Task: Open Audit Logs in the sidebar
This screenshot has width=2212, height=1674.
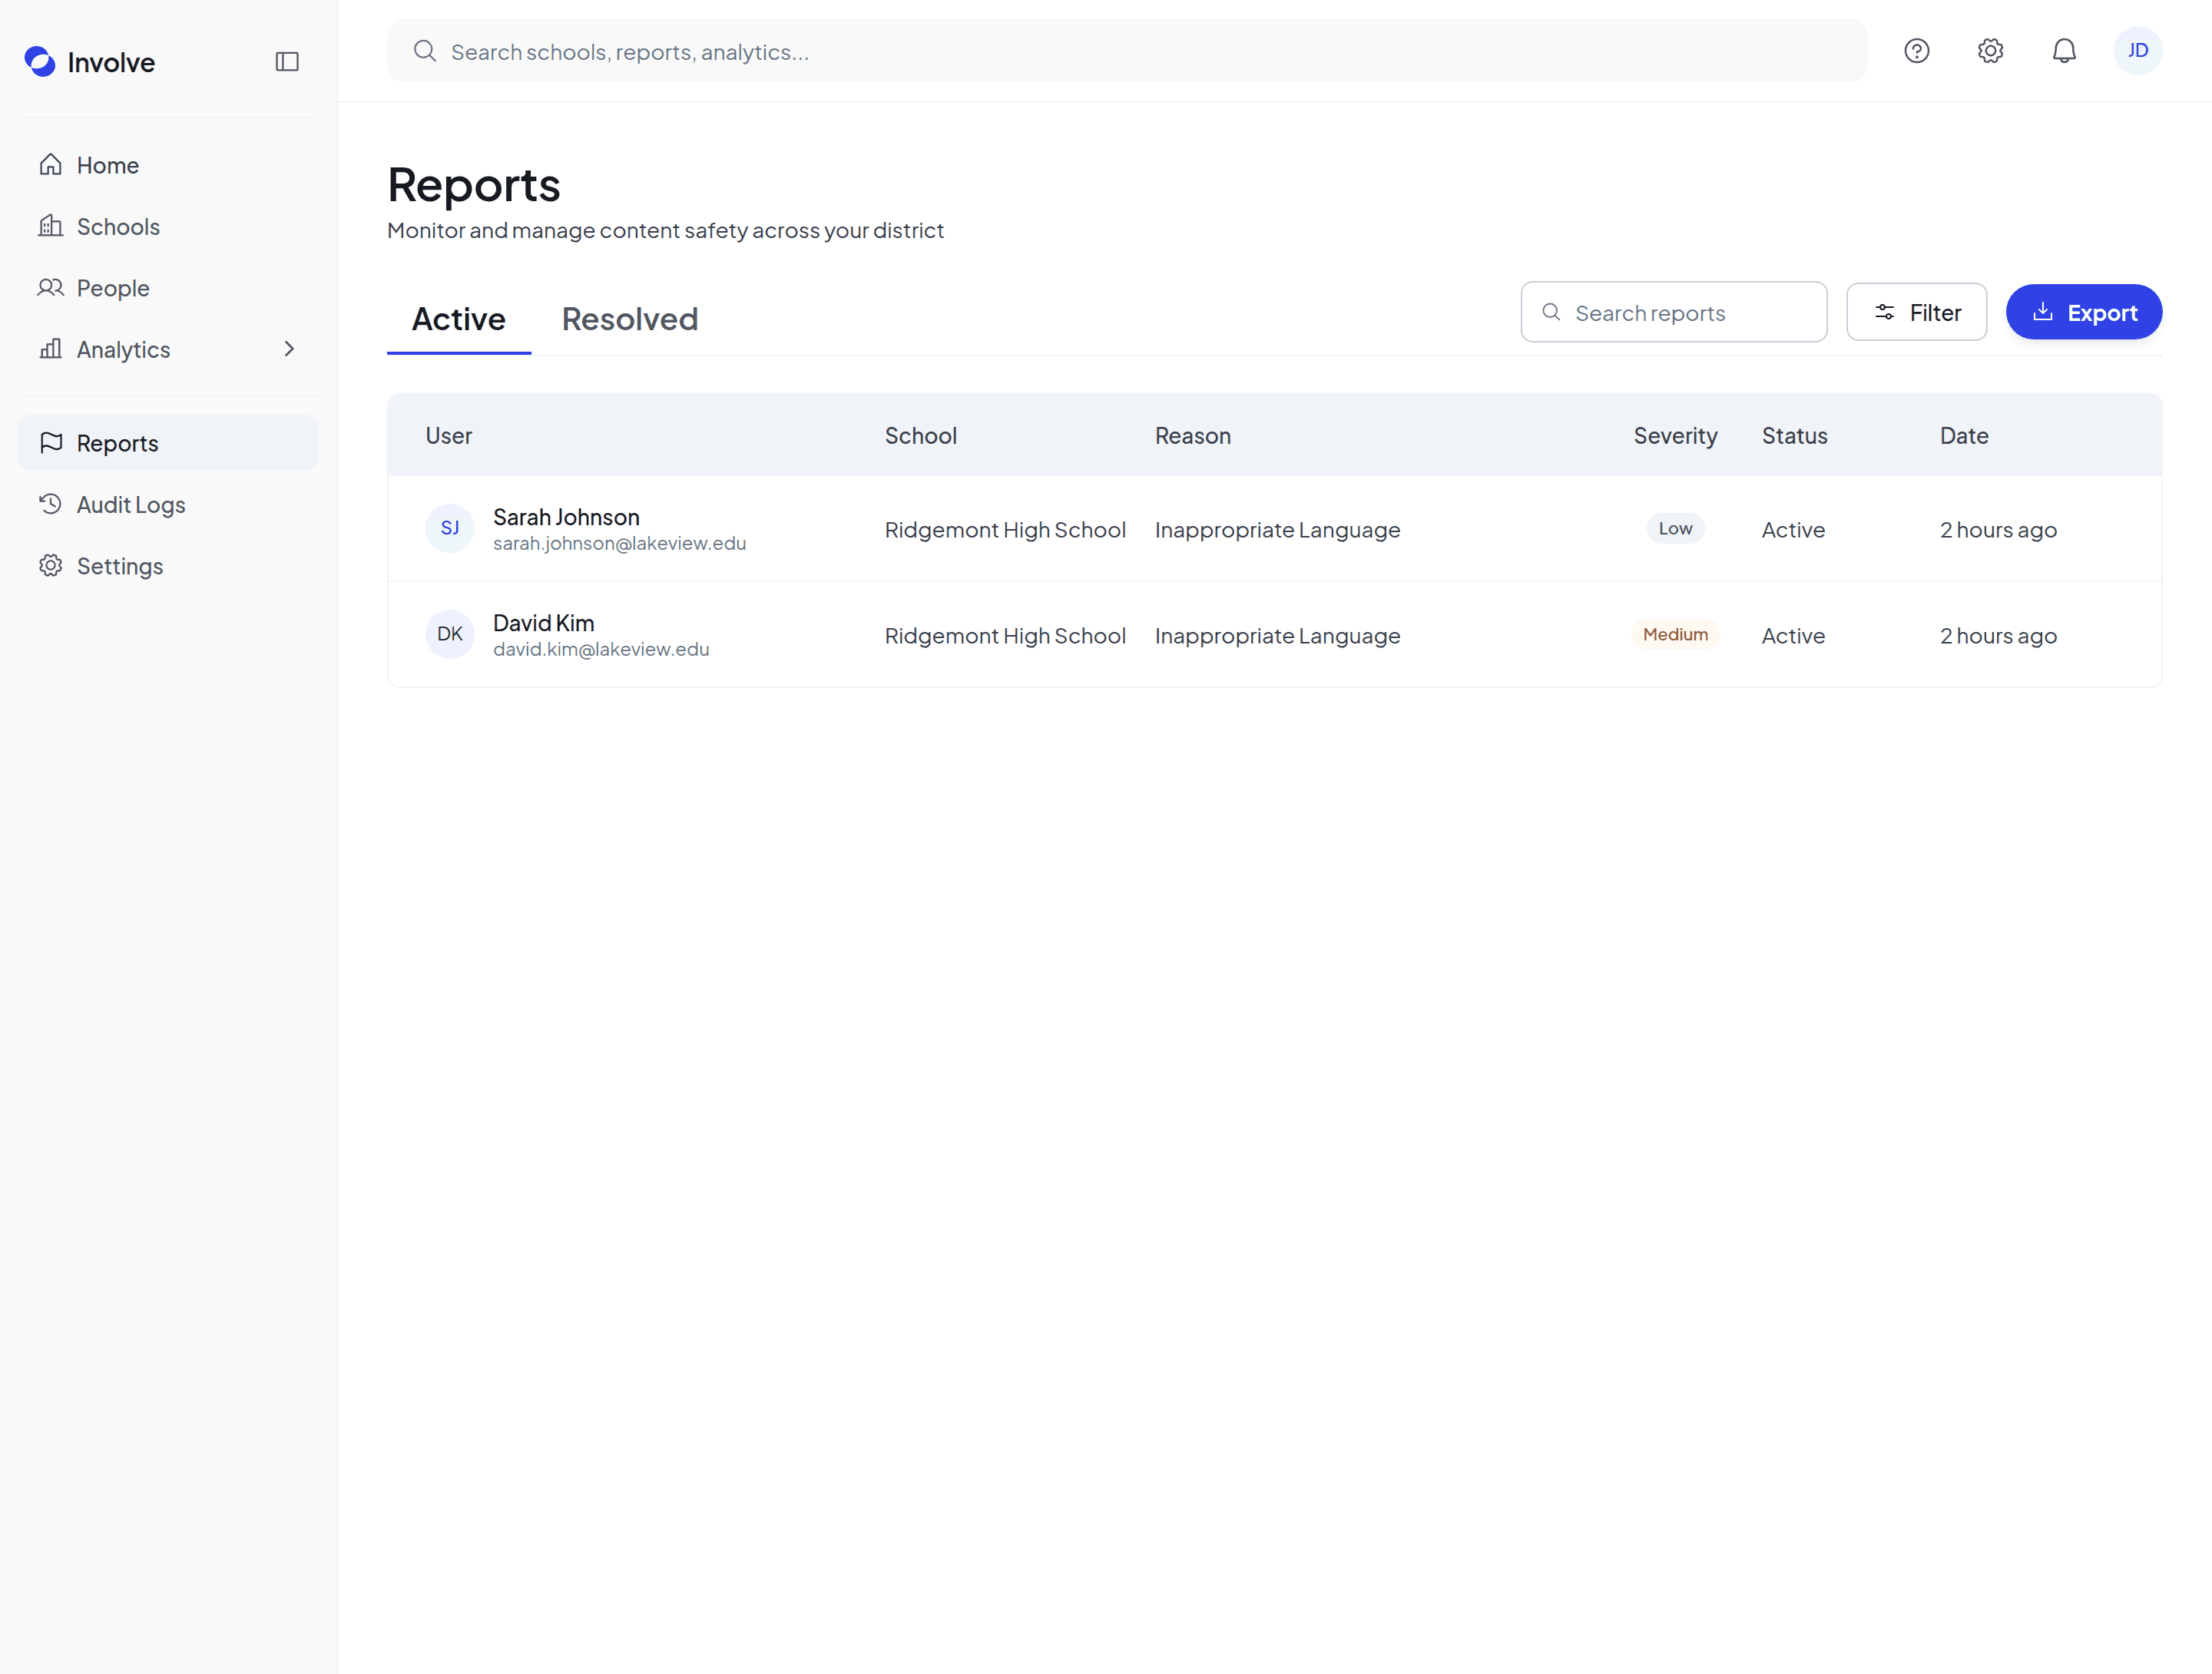Action: coord(168,504)
